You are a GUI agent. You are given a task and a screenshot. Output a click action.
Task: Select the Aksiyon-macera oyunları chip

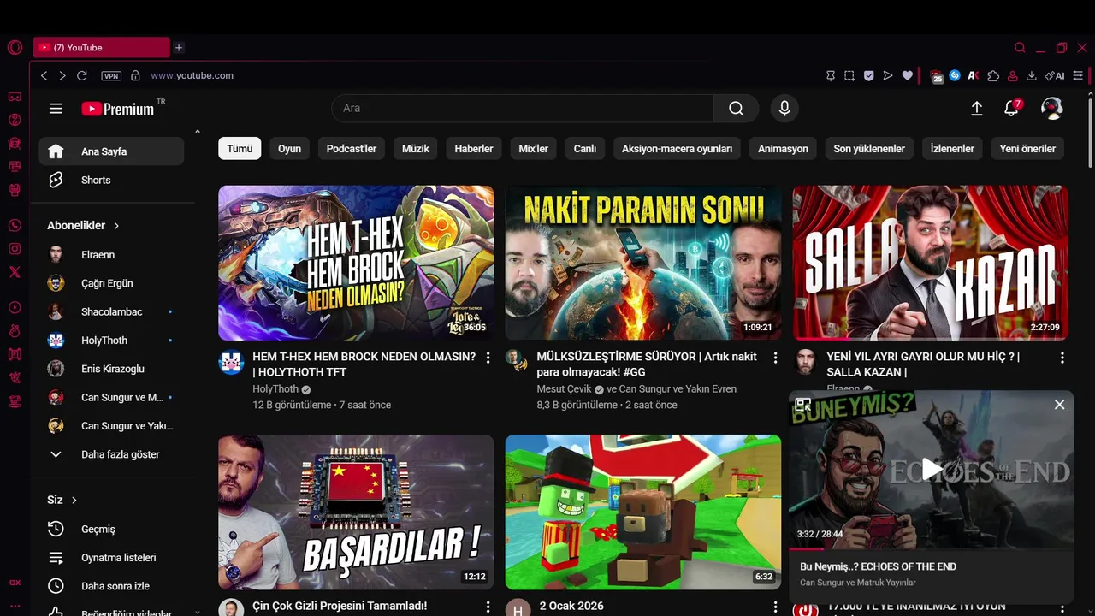click(677, 149)
